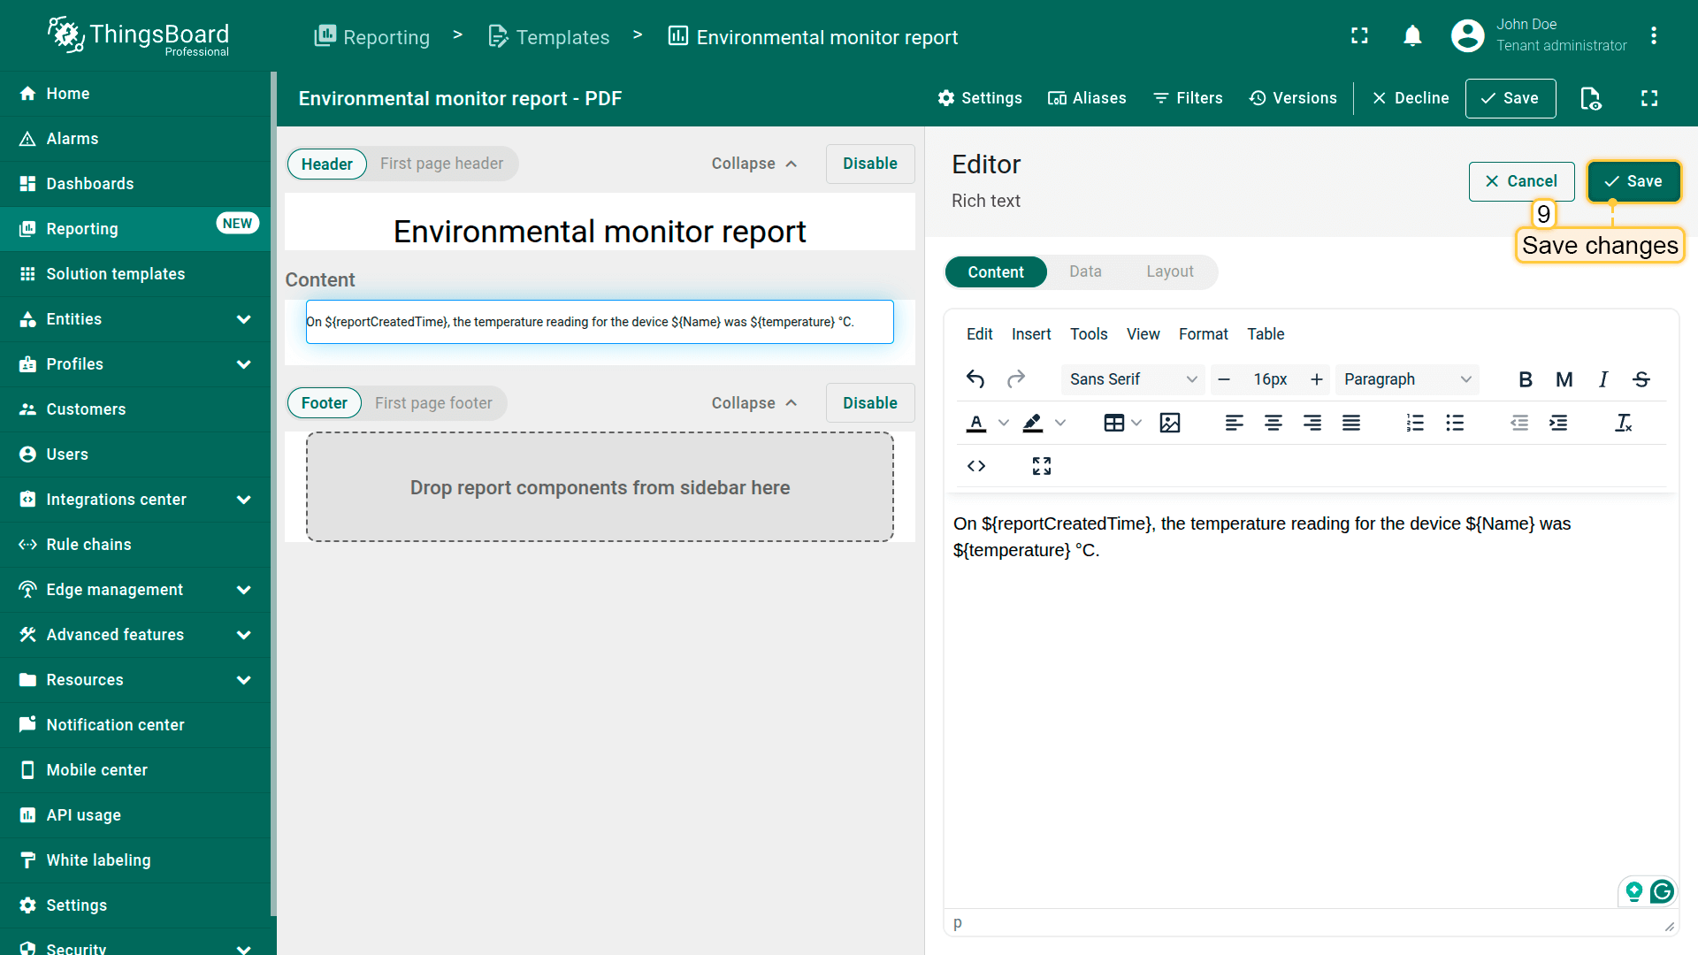Expand the Entities sidebar menu
1698x955 pixels.
244,319
